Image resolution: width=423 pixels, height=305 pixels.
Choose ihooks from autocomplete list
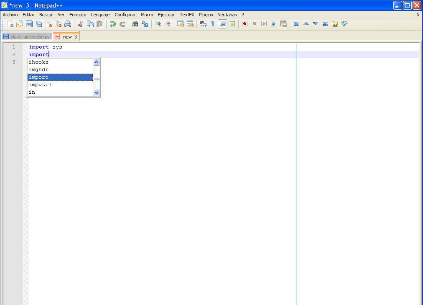[x=60, y=62]
